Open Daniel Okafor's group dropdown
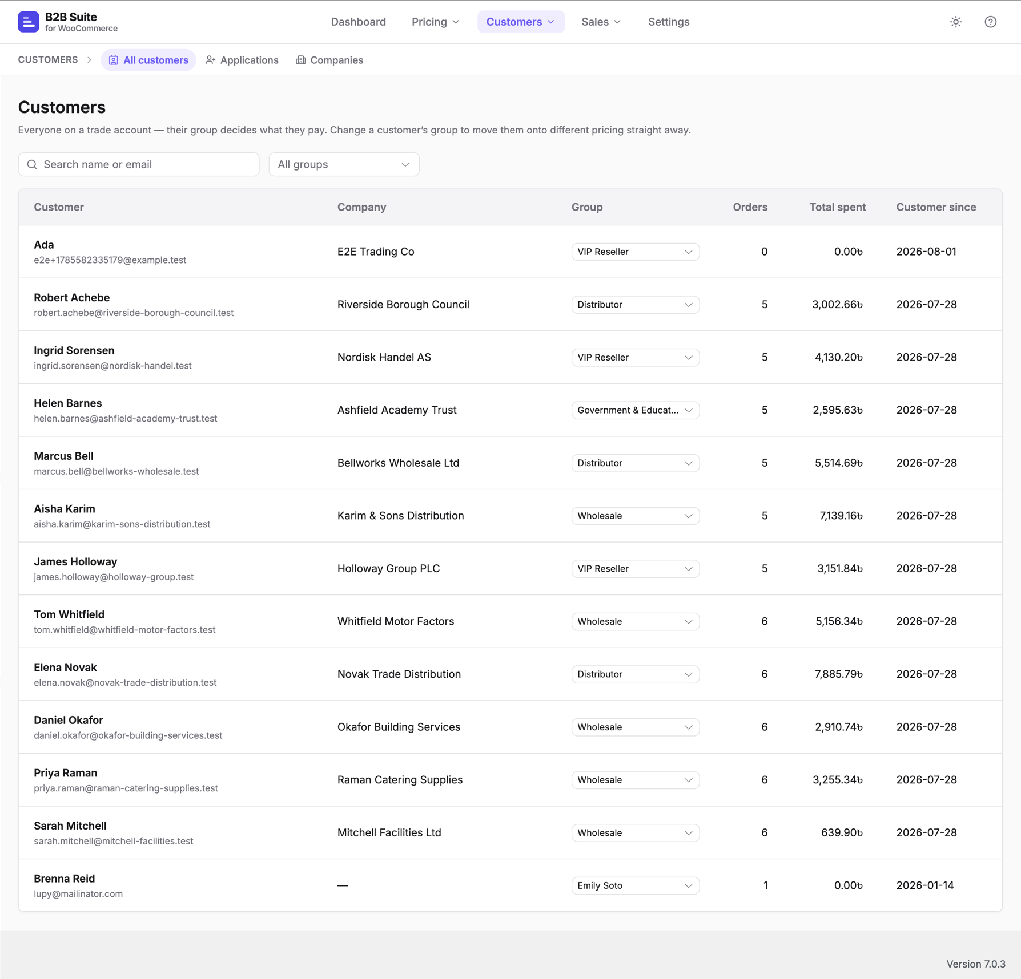Screen dimensions: 1021x979 635,727
